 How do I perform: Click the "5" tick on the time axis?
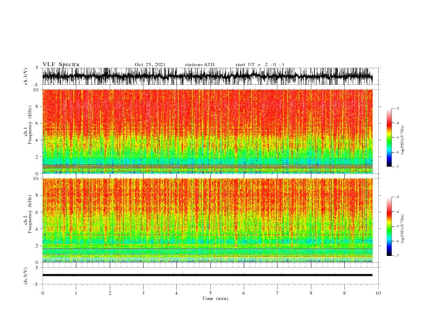pos(210,293)
